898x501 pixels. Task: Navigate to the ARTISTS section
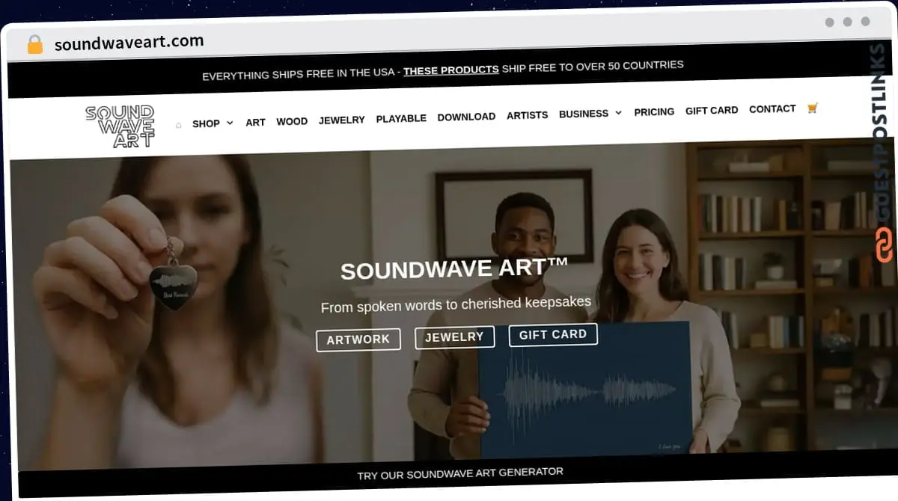tap(527, 114)
